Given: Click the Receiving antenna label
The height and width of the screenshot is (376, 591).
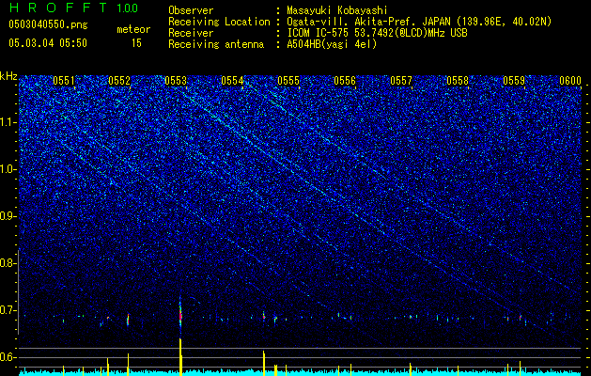Looking at the screenshot, I should coord(216,44).
